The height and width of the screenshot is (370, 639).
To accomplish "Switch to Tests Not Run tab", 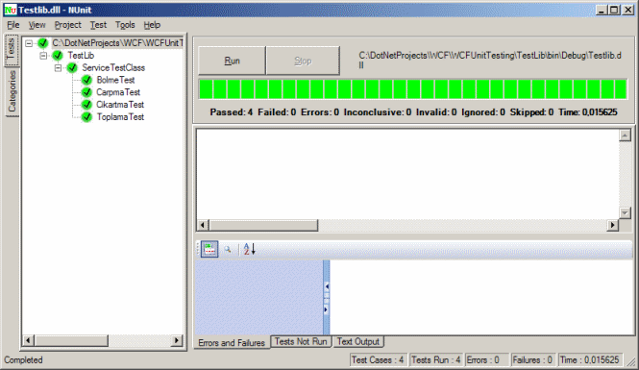I will click(301, 342).
